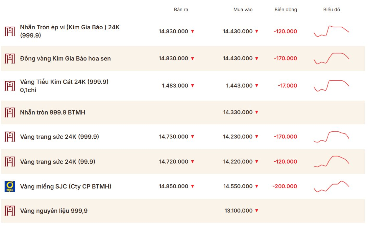This screenshot has height=226, width=368.
Task: Click the Mua vào column header
Action: pyautogui.click(x=243, y=10)
